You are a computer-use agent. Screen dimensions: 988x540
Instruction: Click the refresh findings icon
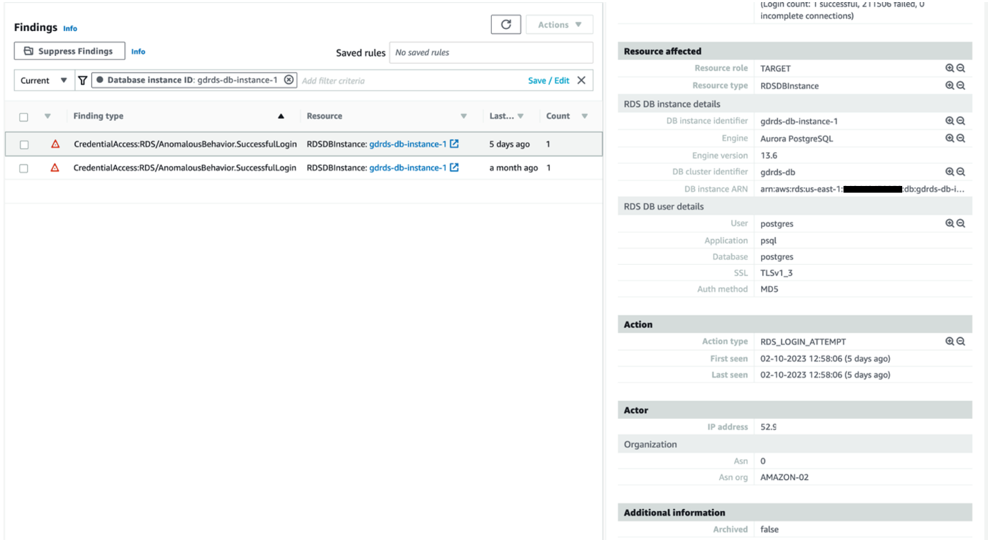[506, 24]
